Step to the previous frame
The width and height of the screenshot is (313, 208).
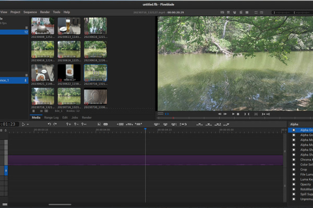(220, 113)
